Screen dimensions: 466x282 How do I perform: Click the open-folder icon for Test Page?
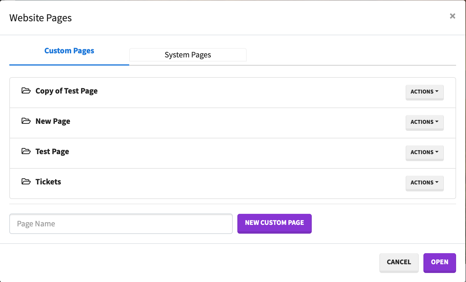(x=26, y=151)
